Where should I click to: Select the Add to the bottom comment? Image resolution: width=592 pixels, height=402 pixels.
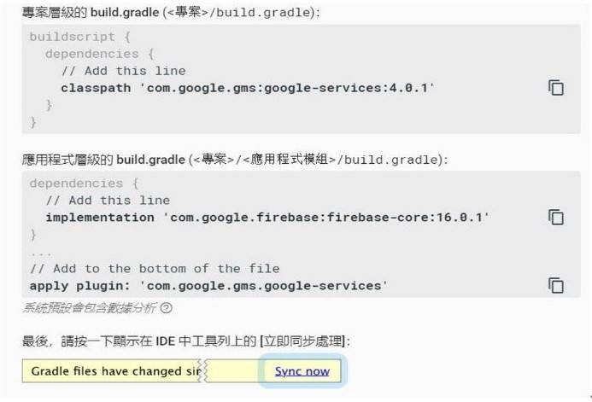click(x=154, y=268)
